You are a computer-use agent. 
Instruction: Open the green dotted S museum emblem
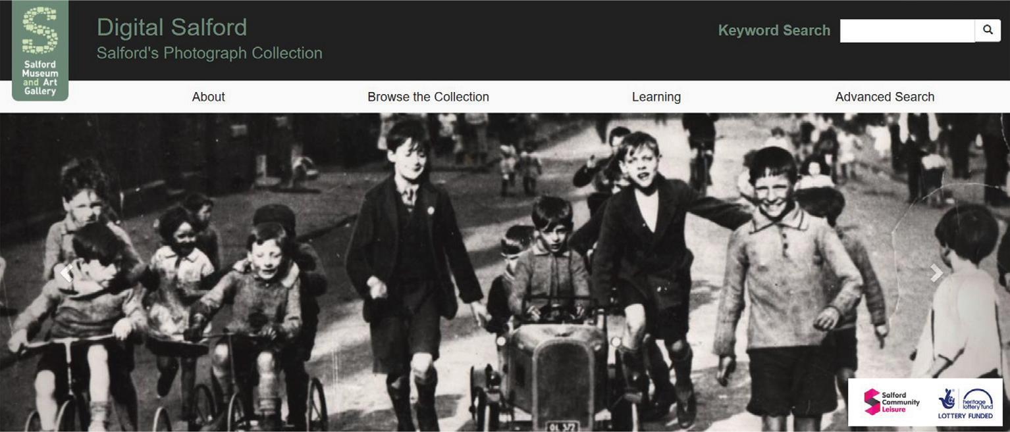click(x=40, y=30)
